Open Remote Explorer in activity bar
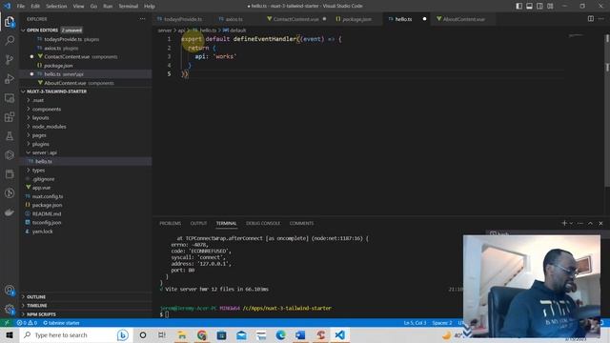Screen dimensions: 610x343 10,98
